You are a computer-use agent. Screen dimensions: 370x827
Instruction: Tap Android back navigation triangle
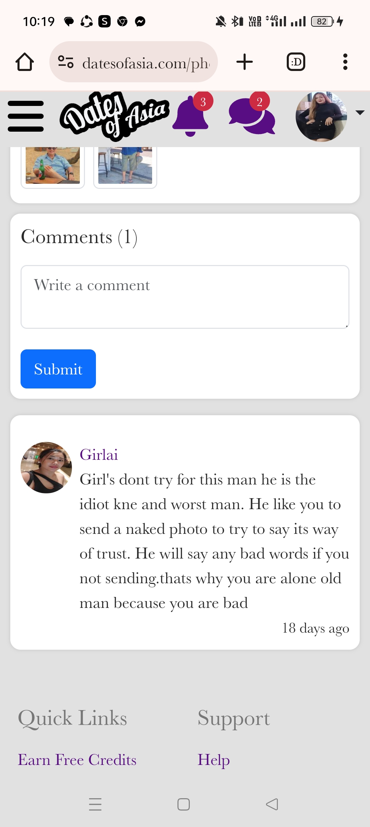tap(272, 804)
